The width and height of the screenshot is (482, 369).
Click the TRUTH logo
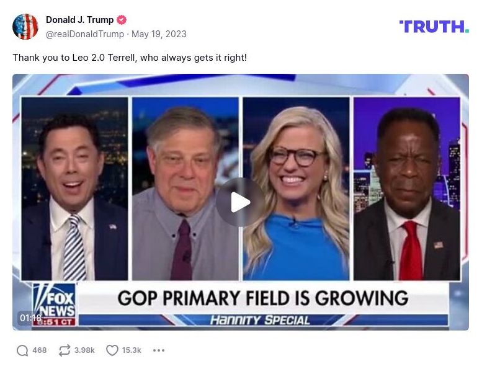pos(434,27)
